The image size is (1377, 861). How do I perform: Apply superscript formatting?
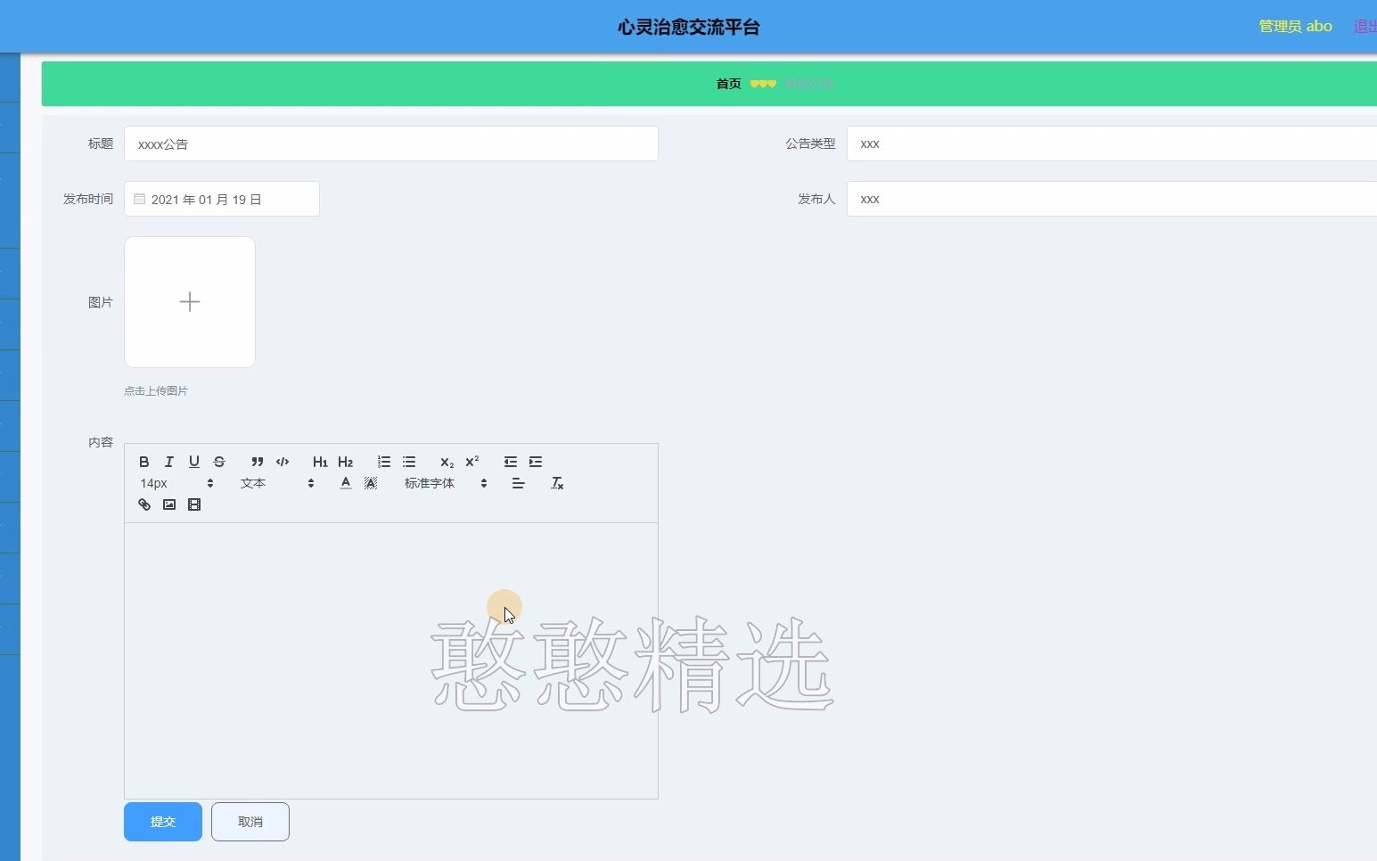472,462
